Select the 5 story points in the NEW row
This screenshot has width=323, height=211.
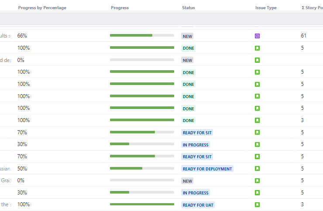[x=302, y=180]
